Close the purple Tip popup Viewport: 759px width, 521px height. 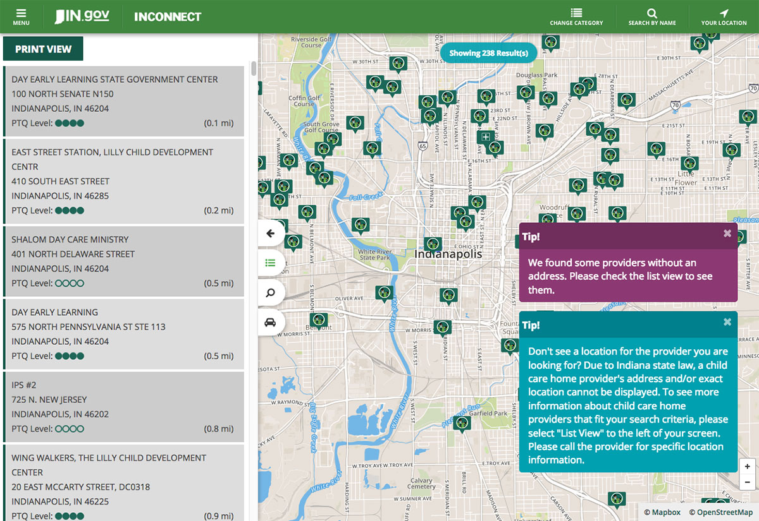pyautogui.click(x=727, y=233)
